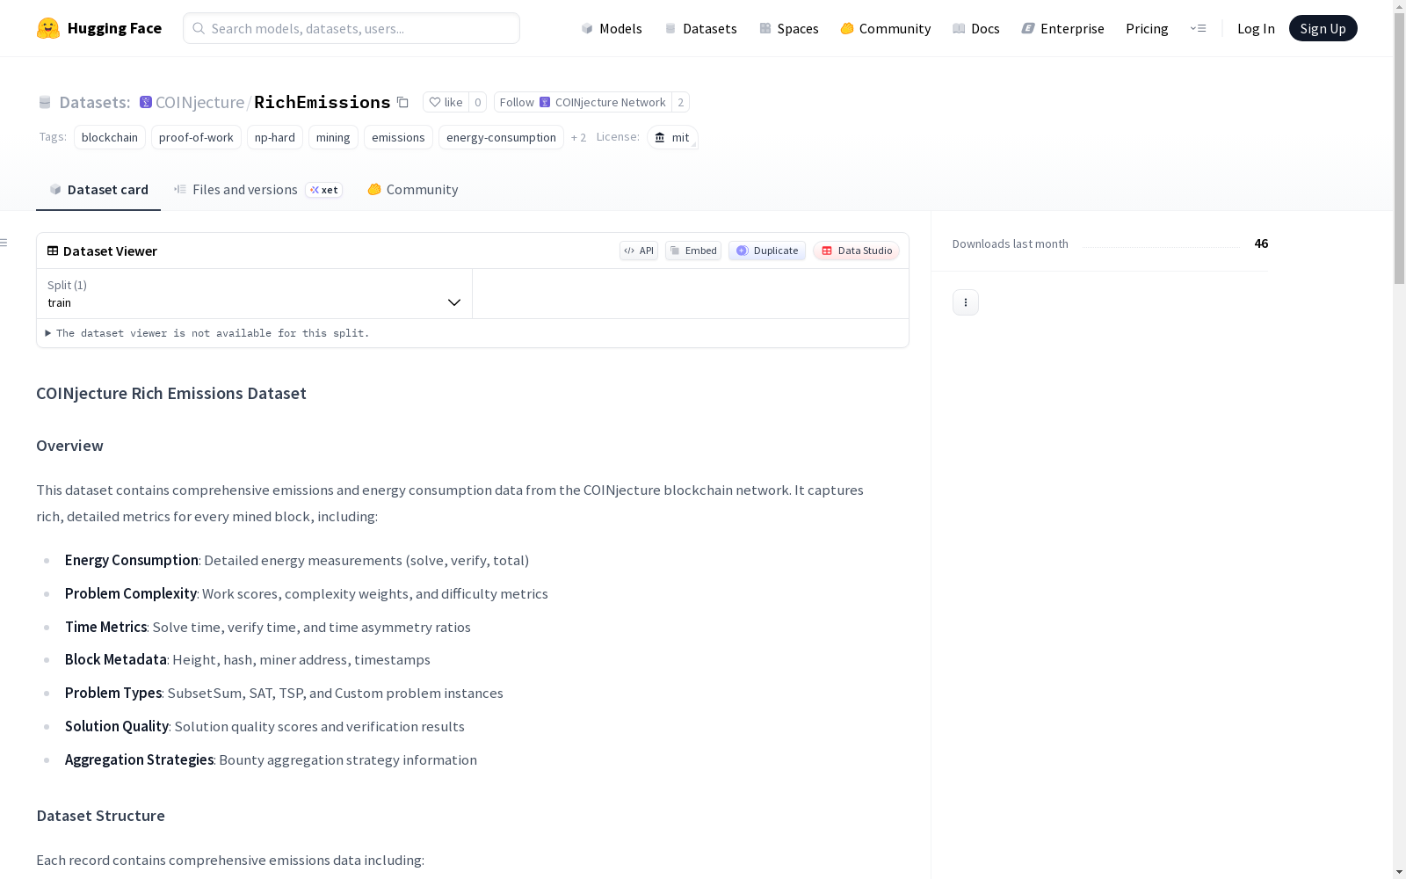Open the three-dot options menu in sidebar
Image resolution: width=1406 pixels, height=879 pixels.
point(966,302)
